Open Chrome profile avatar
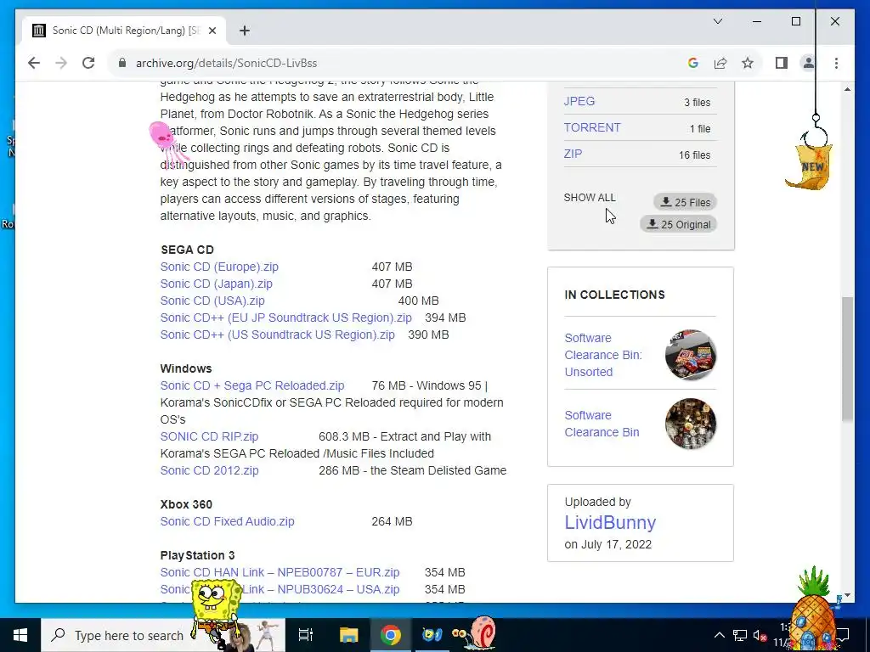Screen dimensions: 870x652 pyautogui.click(x=809, y=63)
